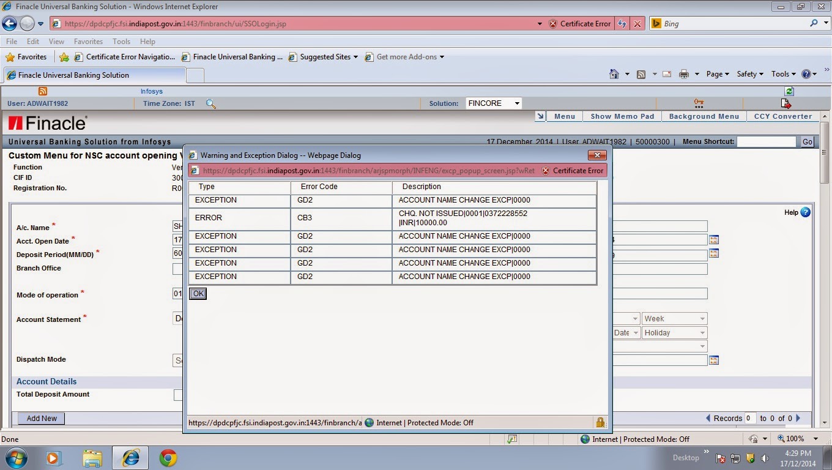Screen dimensions: 832x470
Task: Open the View menu
Action: tap(56, 42)
